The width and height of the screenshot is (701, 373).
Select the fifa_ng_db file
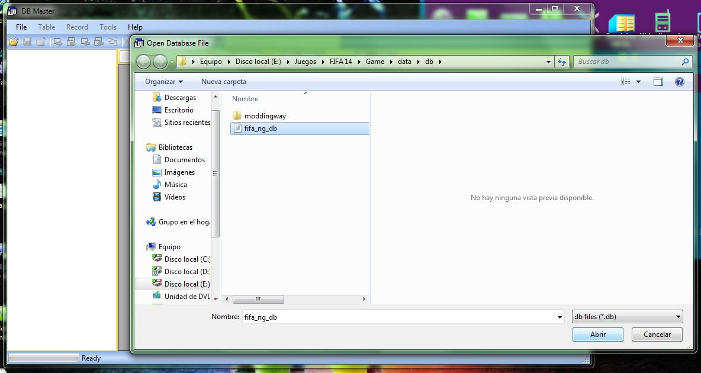(x=260, y=128)
